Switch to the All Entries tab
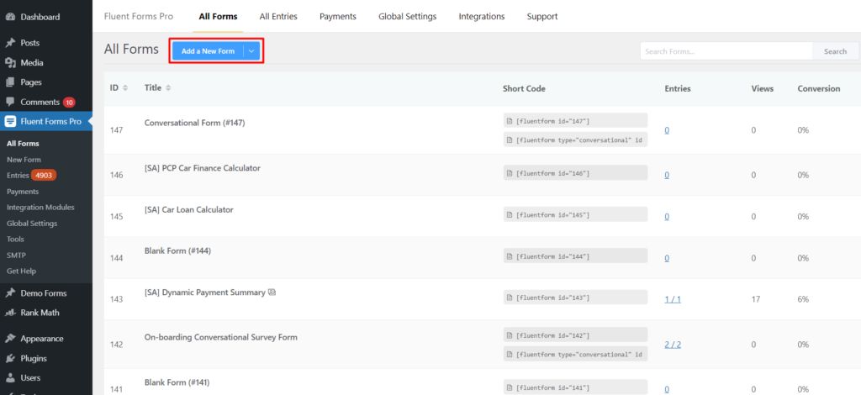Image resolution: width=861 pixels, height=395 pixels. tap(277, 16)
